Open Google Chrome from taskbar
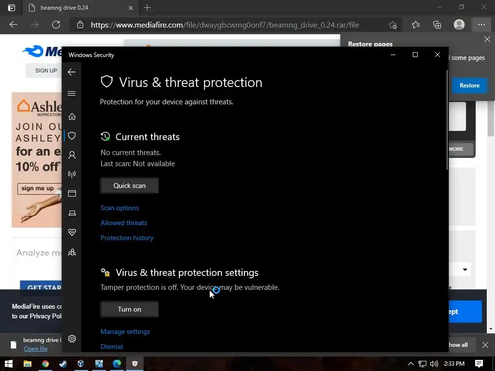495x371 pixels. pos(45,364)
